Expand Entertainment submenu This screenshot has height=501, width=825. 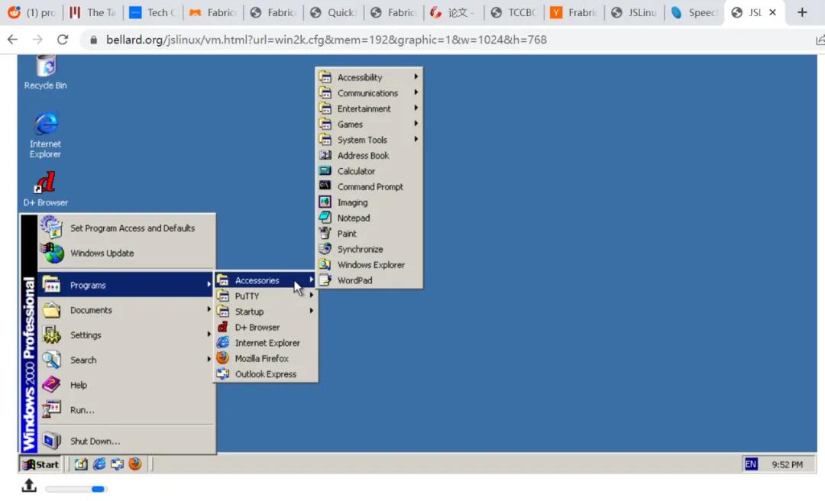pos(369,109)
